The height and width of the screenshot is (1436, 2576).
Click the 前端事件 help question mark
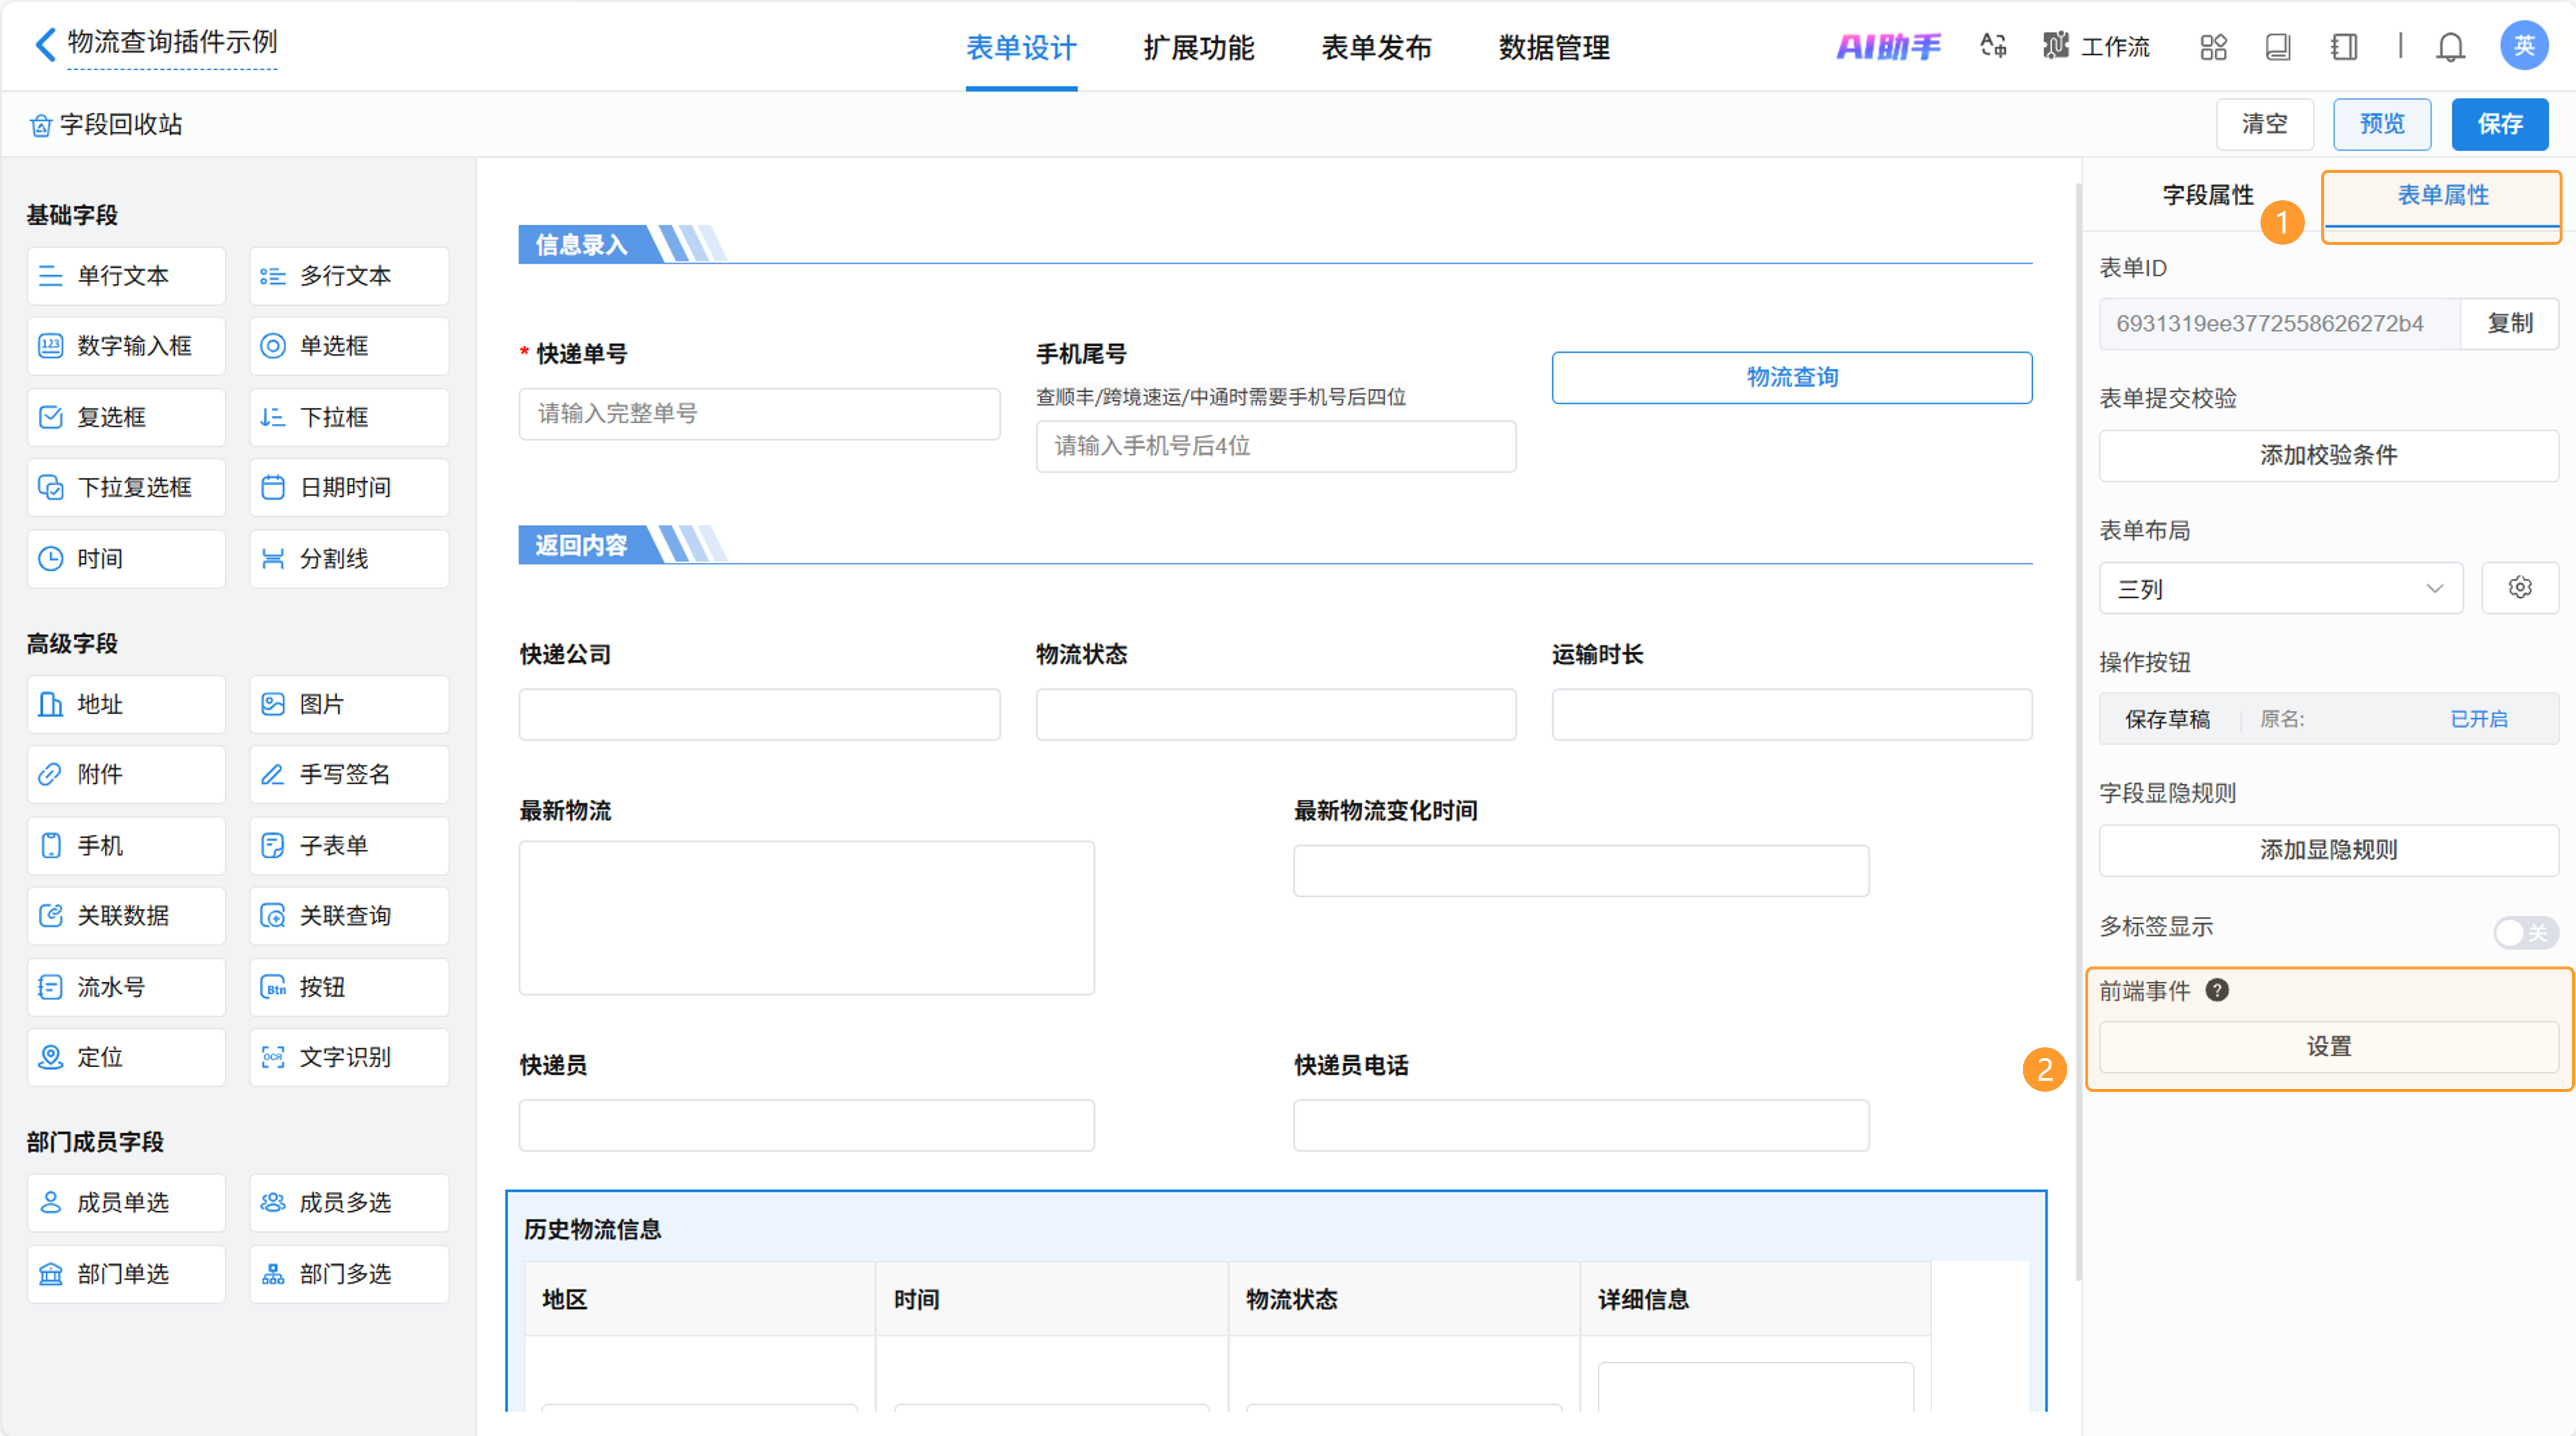pyautogui.click(x=2217, y=990)
